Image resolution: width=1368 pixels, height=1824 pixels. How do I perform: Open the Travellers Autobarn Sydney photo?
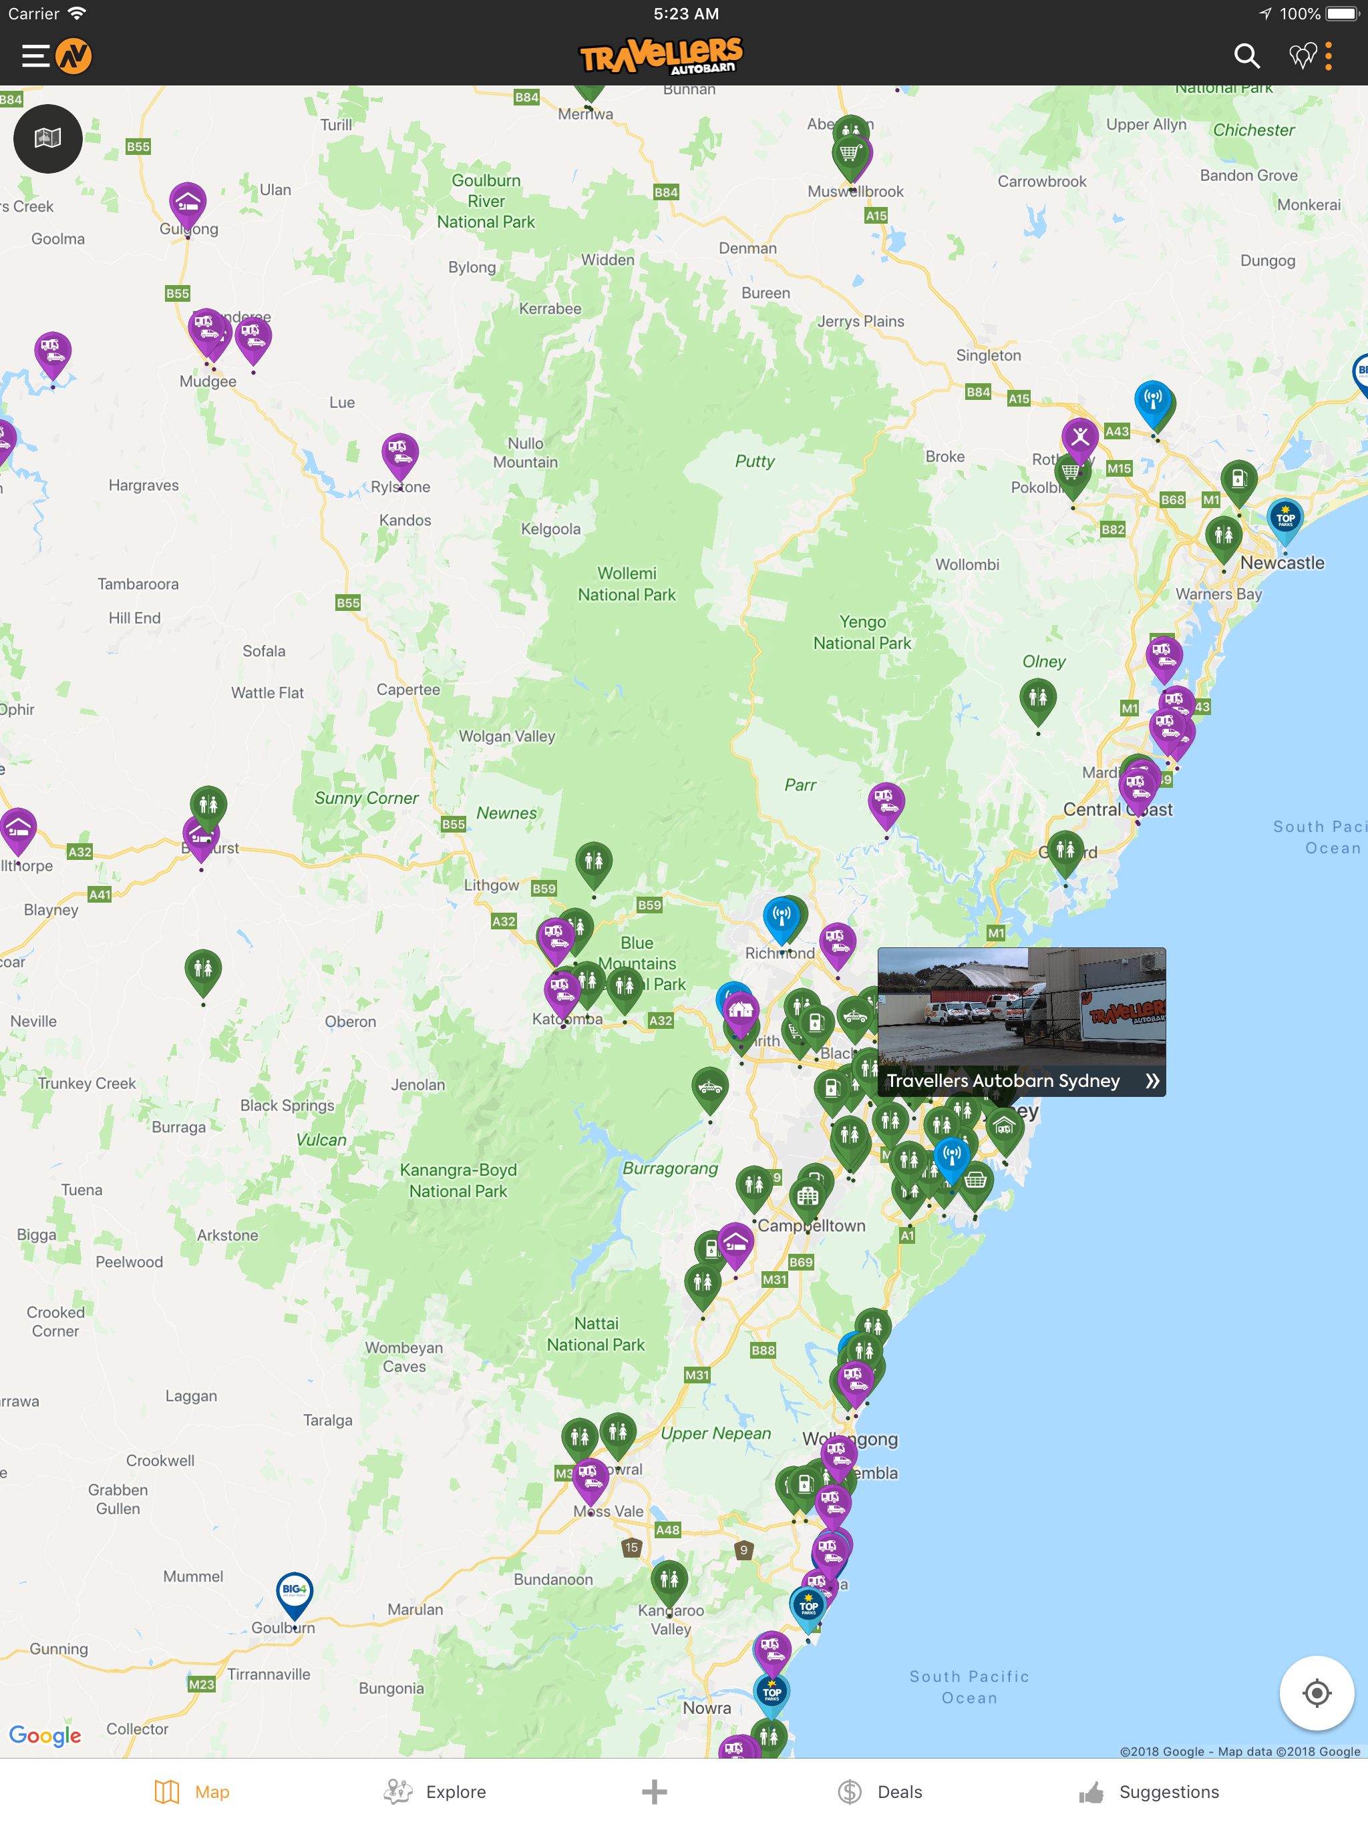coord(1021,1006)
